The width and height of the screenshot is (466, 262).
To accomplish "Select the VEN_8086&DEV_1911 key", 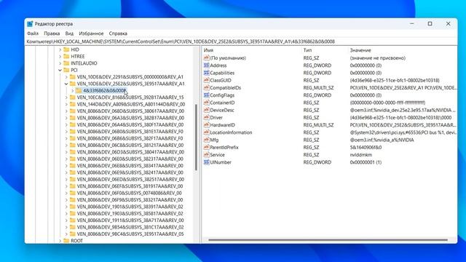I will point(130,221).
